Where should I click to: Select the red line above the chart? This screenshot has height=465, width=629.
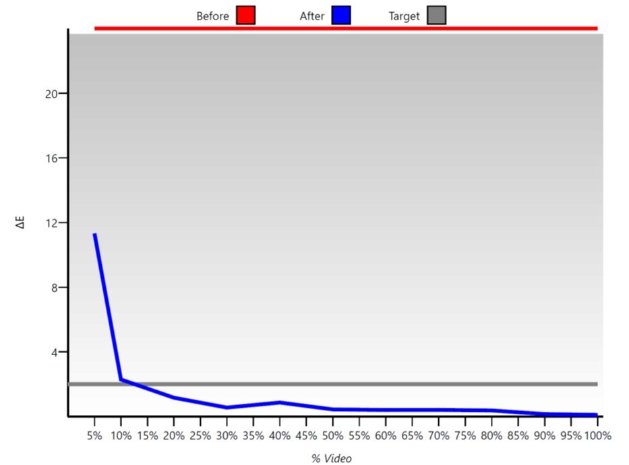337,28
